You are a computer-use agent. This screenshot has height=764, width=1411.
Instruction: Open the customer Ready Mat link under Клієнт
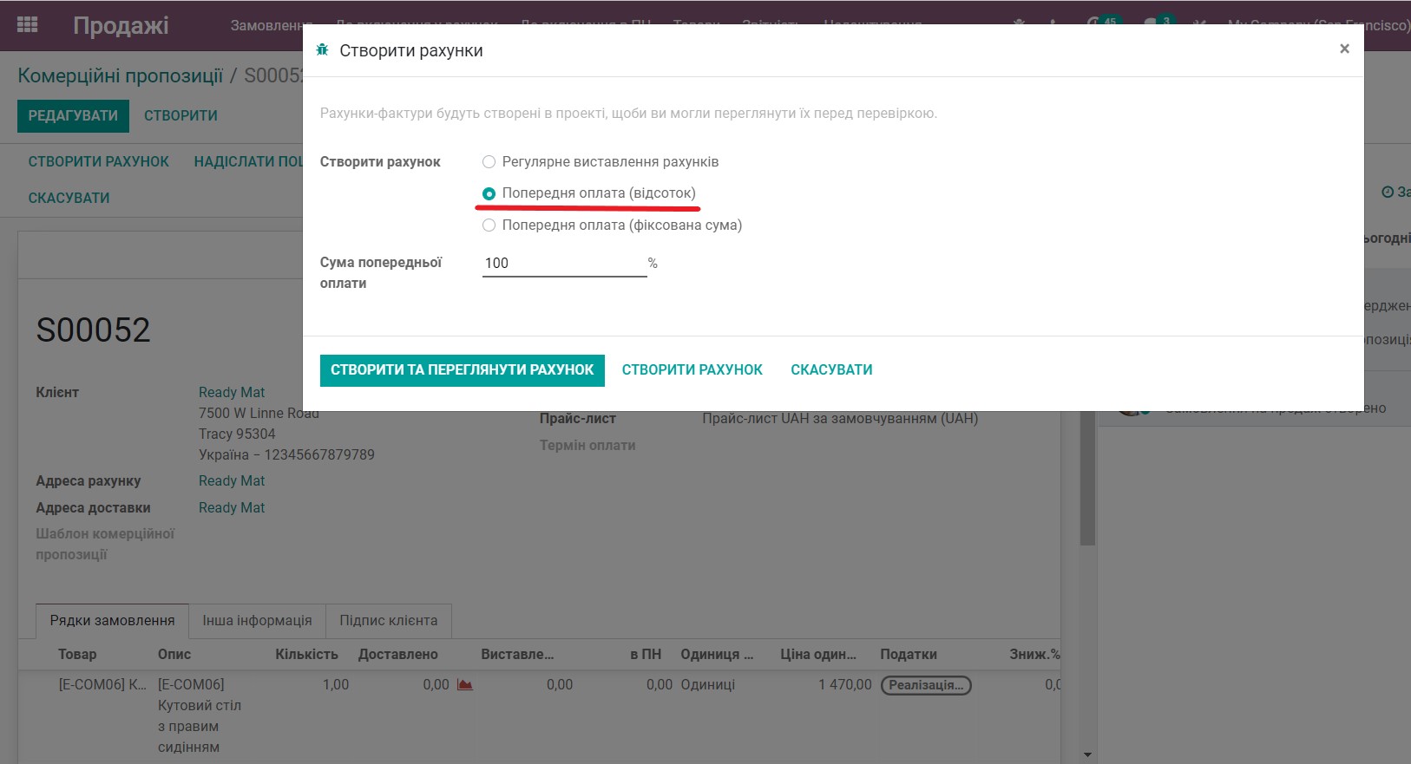tap(232, 392)
